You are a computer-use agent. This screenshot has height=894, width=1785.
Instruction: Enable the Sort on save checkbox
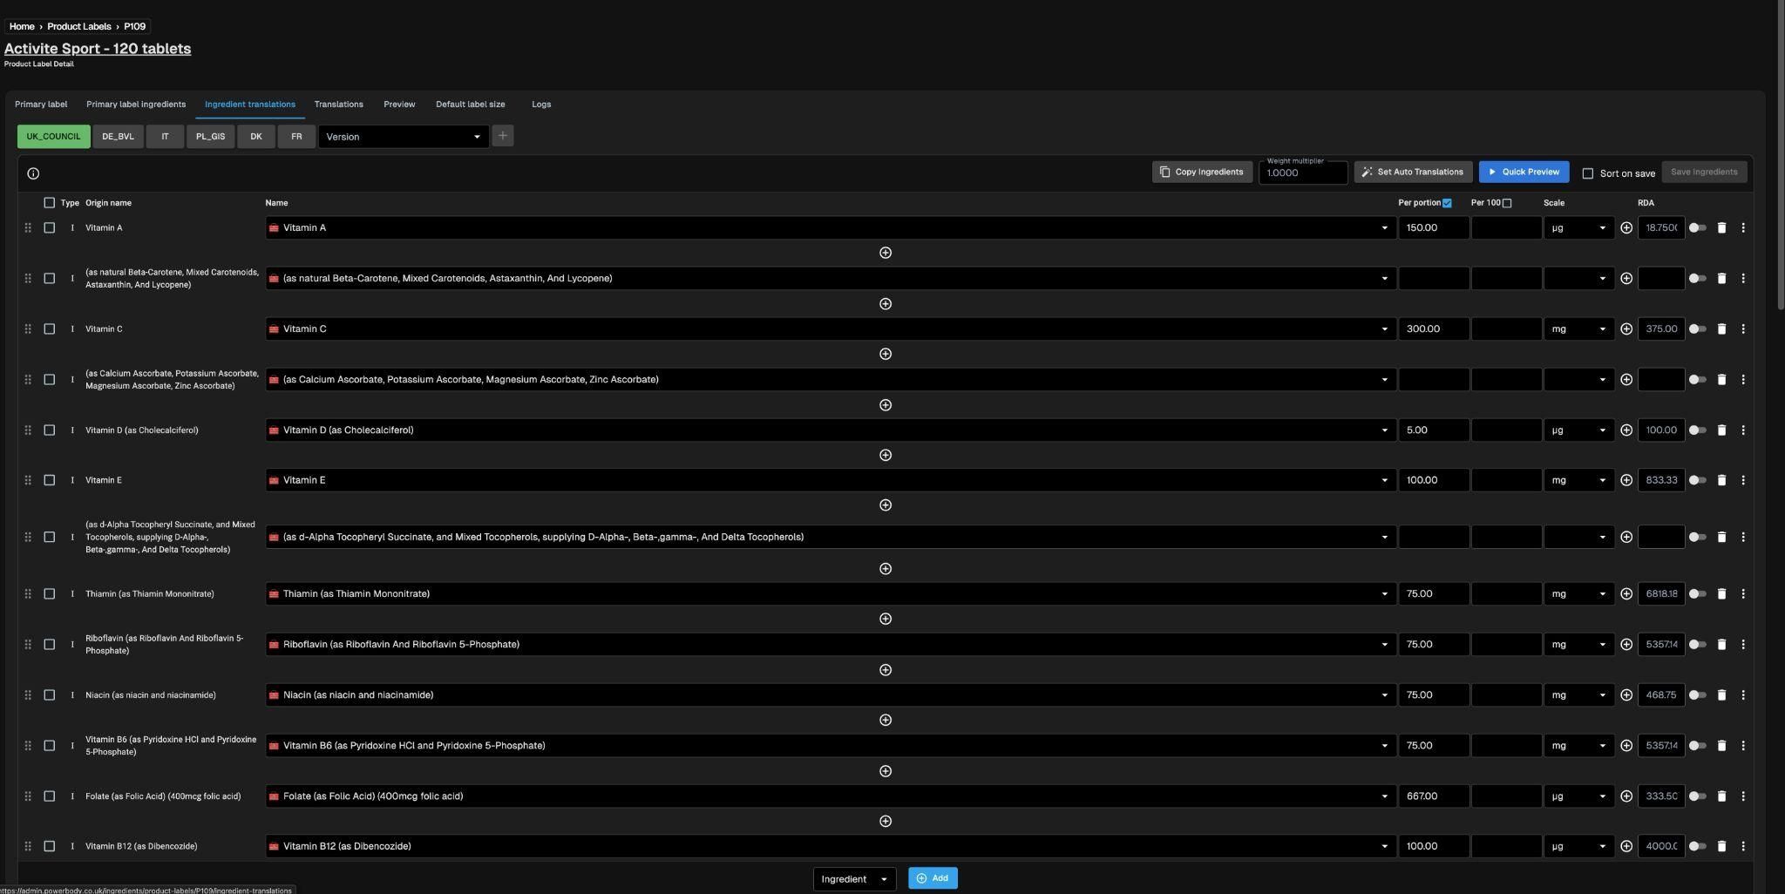1587,173
